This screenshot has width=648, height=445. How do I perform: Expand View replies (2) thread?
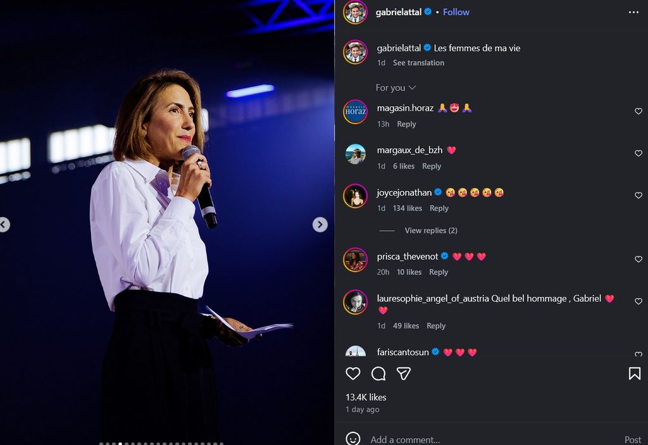click(x=430, y=230)
